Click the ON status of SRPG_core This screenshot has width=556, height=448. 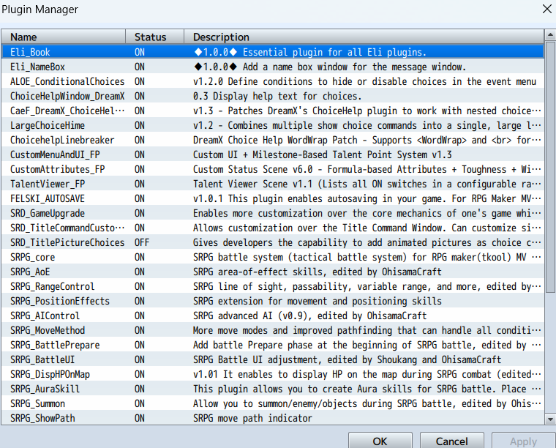pos(140,257)
